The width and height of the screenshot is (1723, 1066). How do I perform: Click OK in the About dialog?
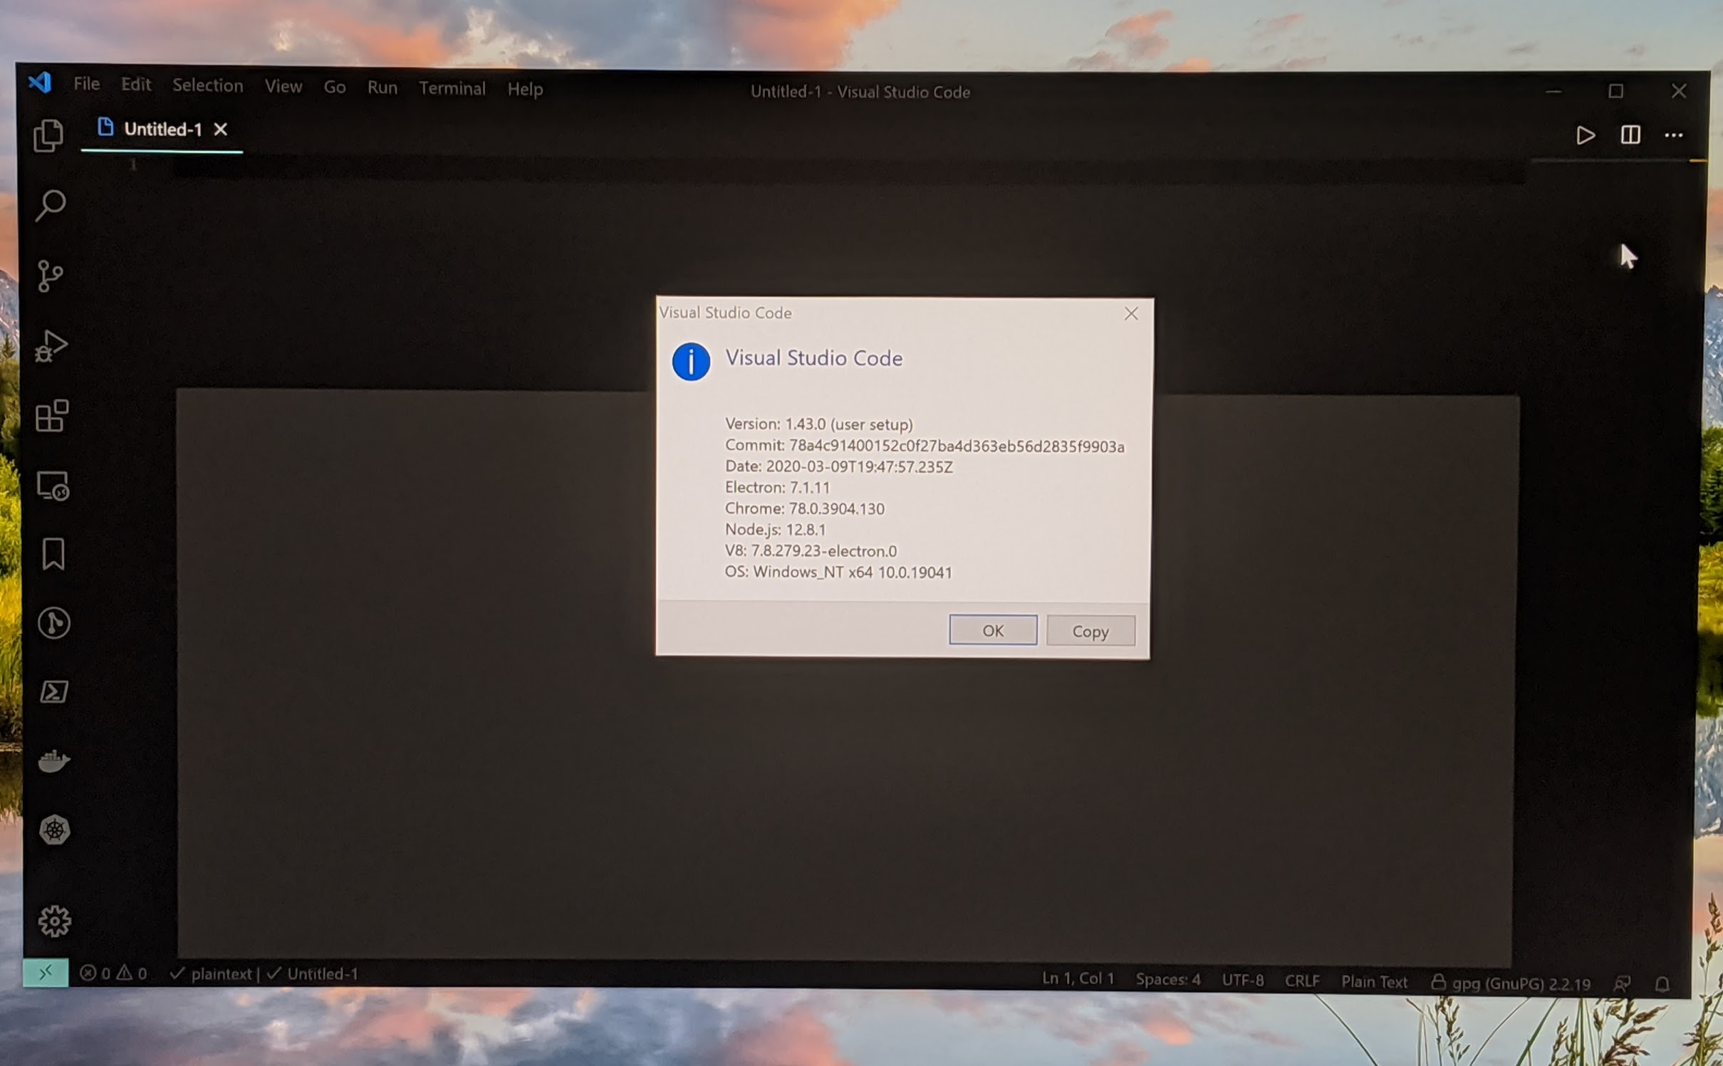(993, 630)
